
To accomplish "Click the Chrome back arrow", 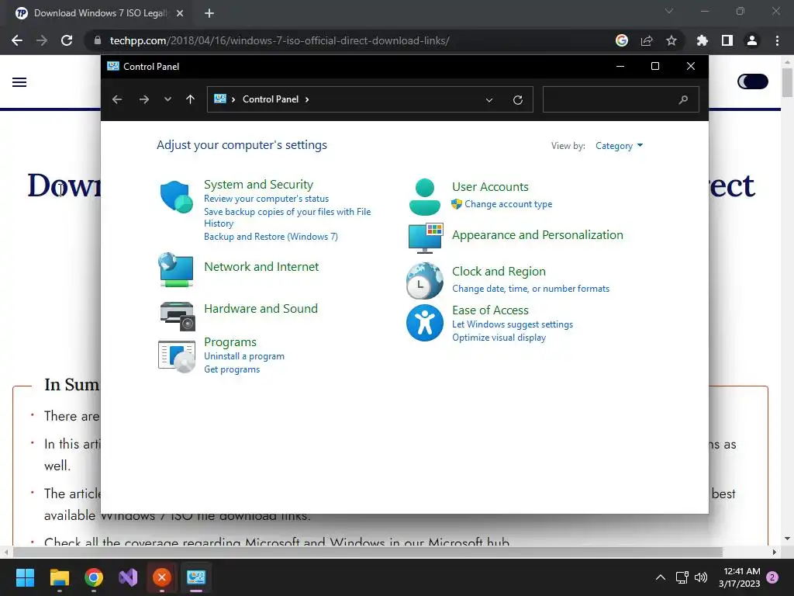I will pos(17,40).
